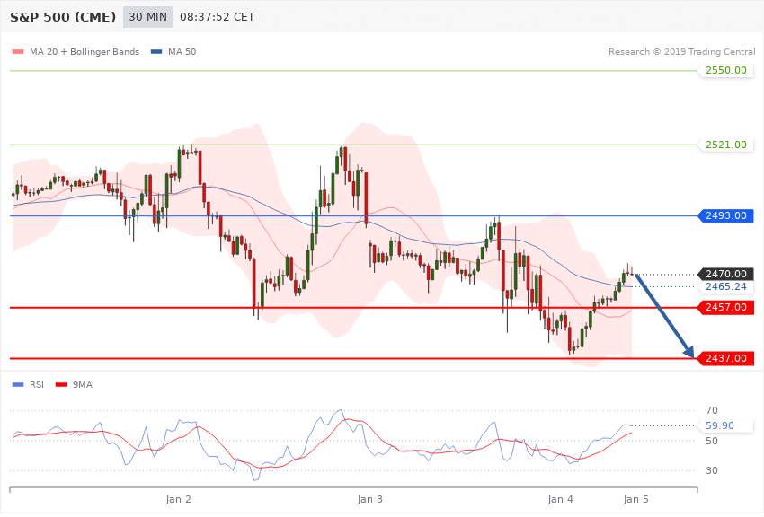This screenshot has width=764, height=517.
Task: Click the 2521.00 resistance level label
Action: point(726,145)
